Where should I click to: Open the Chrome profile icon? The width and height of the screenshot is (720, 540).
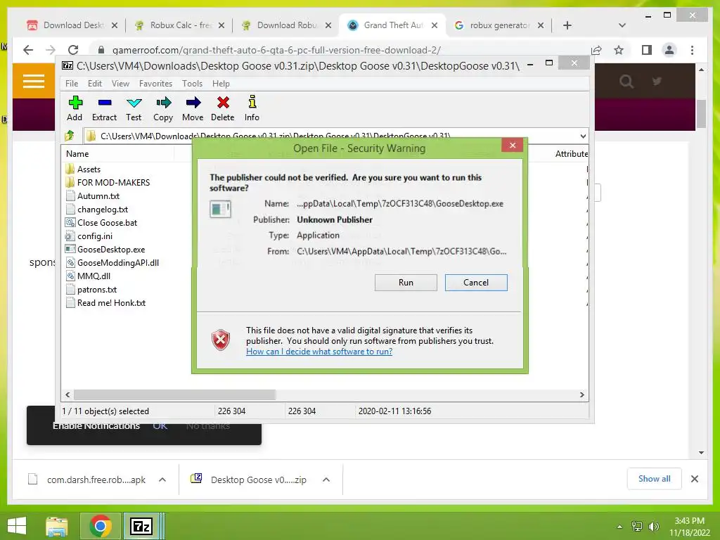point(669,50)
